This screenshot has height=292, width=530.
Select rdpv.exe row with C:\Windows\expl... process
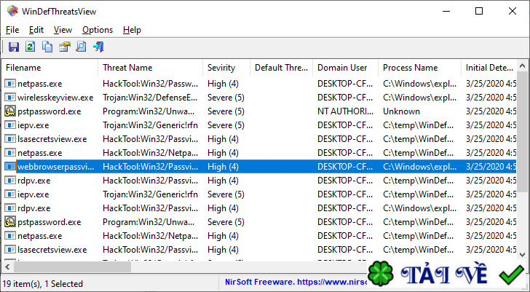click(x=259, y=208)
